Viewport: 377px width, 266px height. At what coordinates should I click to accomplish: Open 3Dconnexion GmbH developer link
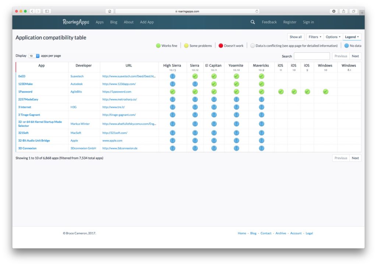(83, 148)
